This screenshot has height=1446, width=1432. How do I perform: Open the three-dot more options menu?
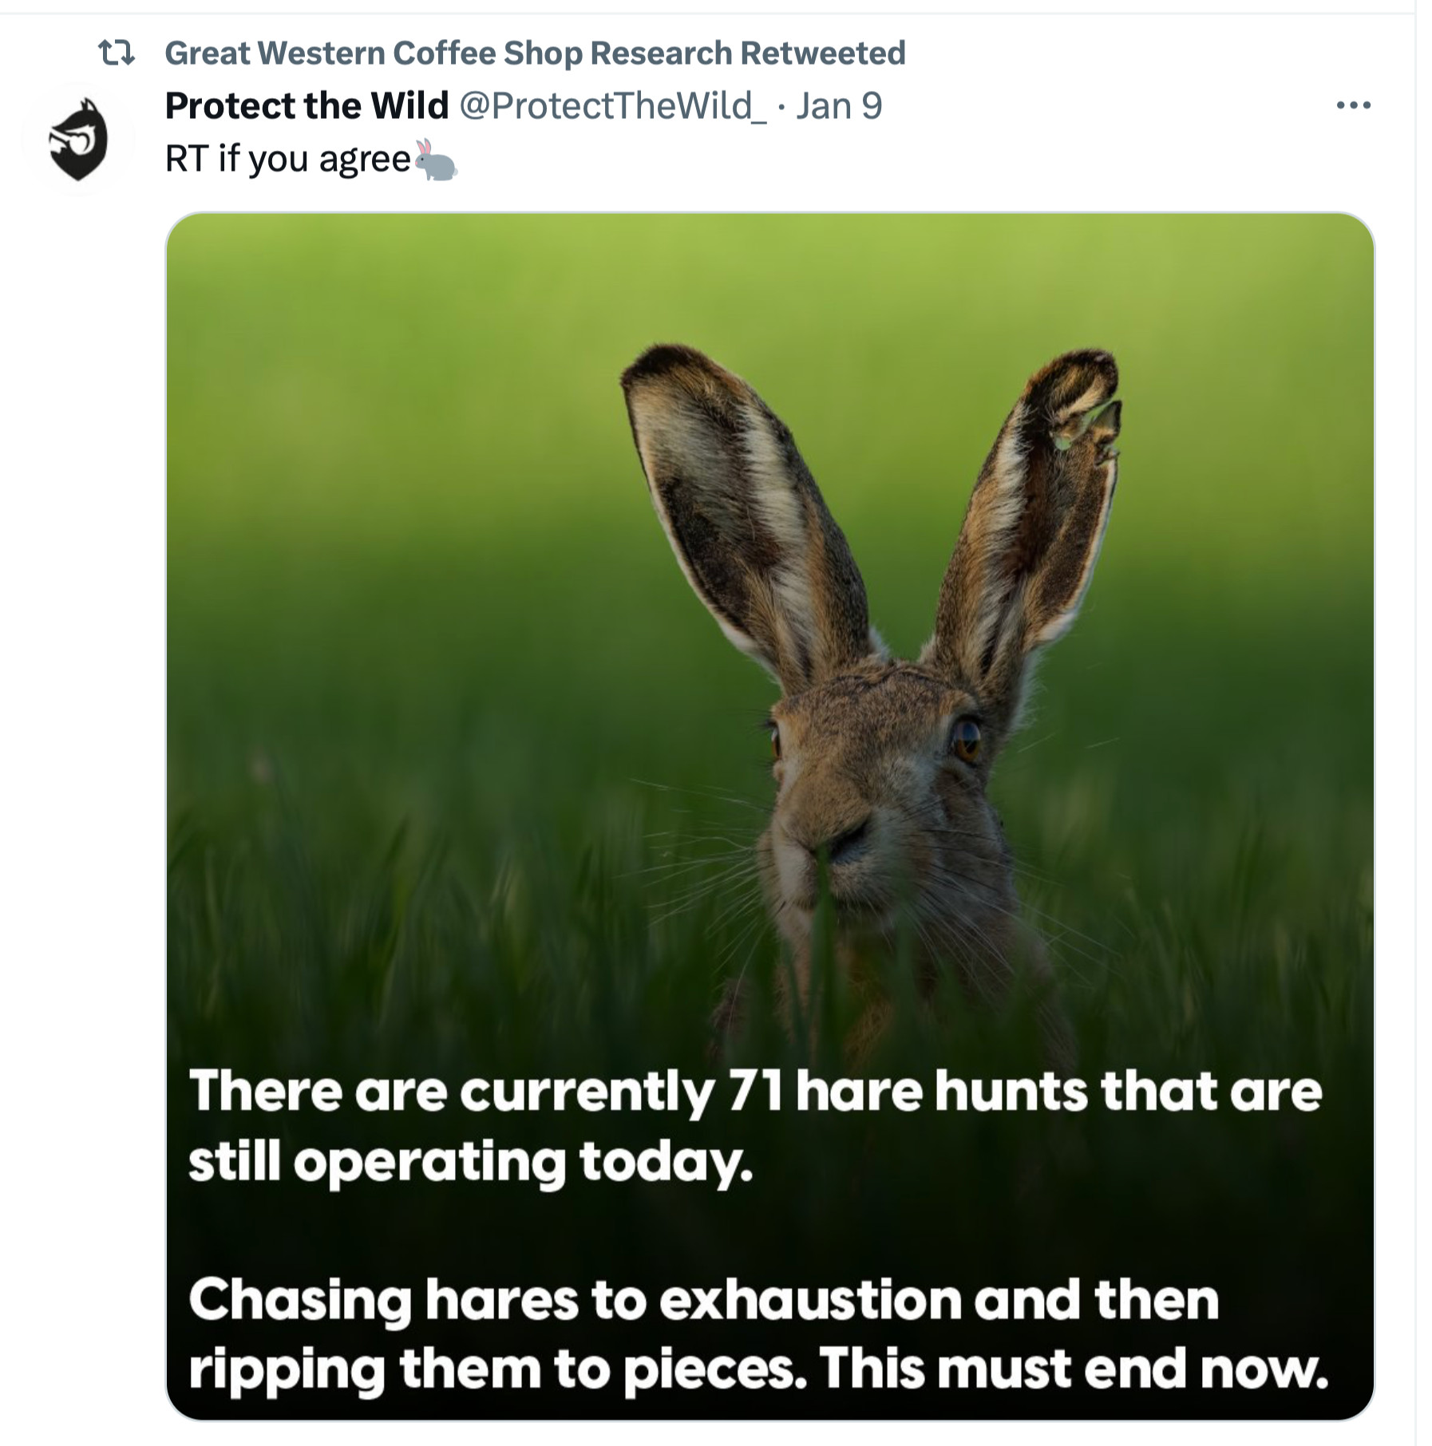pos(1353,105)
